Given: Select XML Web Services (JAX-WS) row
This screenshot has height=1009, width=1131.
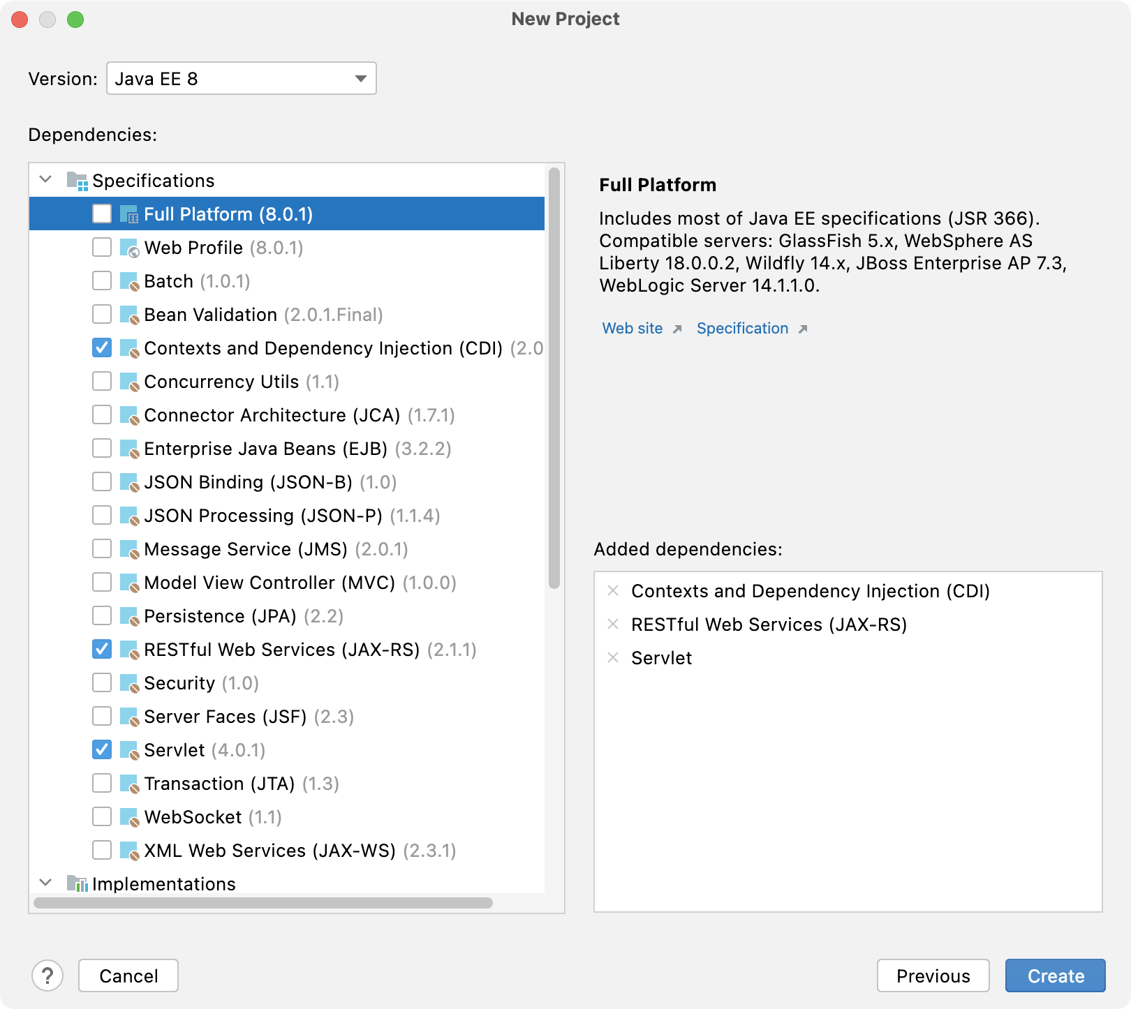Looking at the screenshot, I should (x=287, y=851).
